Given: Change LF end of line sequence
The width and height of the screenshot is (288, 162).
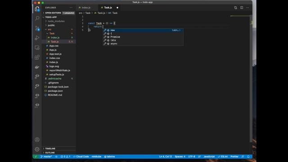Looking at the screenshot, I should (x=199, y=157).
